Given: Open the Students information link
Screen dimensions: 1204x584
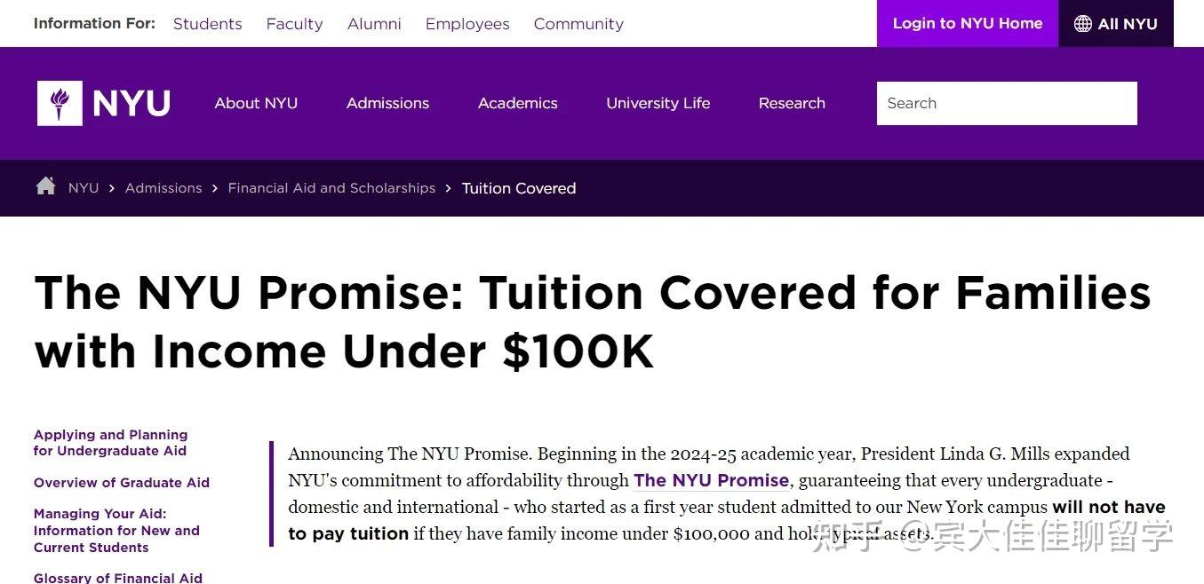Looking at the screenshot, I should (207, 24).
